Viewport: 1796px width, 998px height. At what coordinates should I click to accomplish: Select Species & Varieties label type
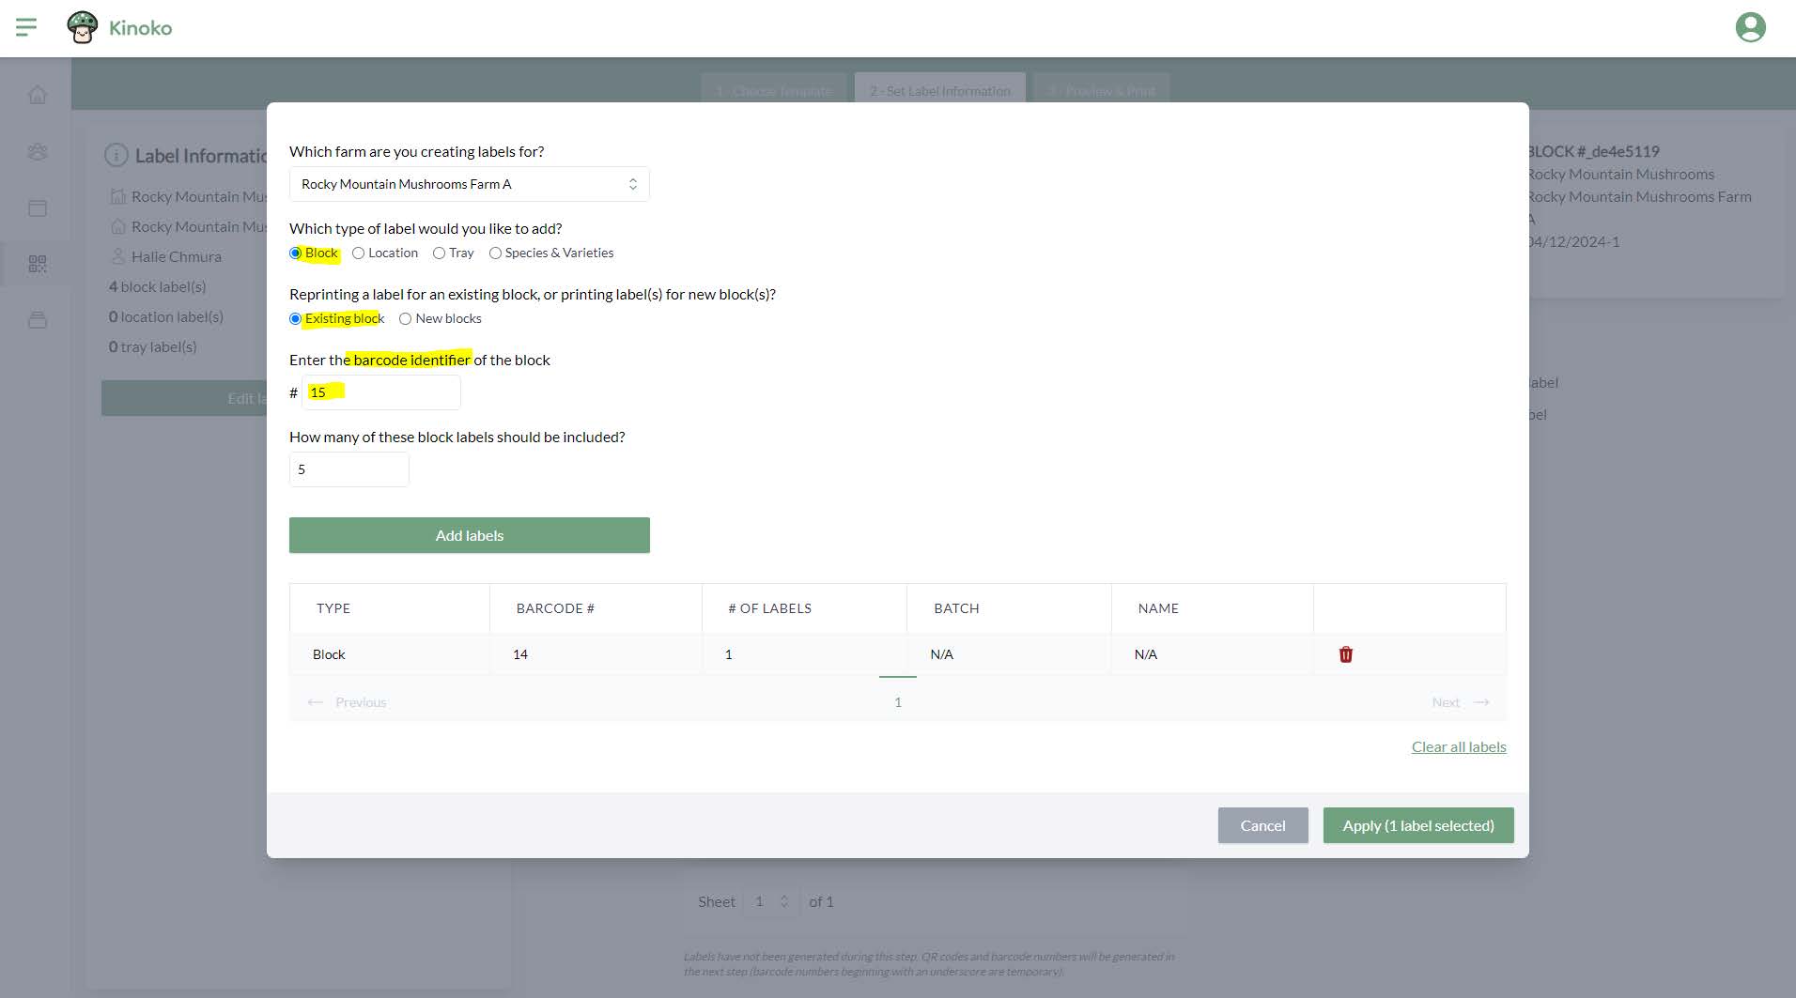click(x=495, y=253)
